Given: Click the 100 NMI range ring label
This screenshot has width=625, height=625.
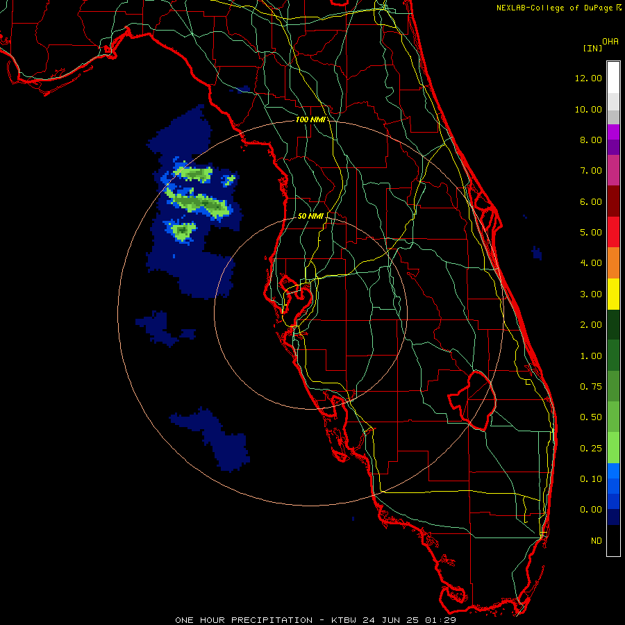Looking at the screenshot, I should tap(310, 119).
